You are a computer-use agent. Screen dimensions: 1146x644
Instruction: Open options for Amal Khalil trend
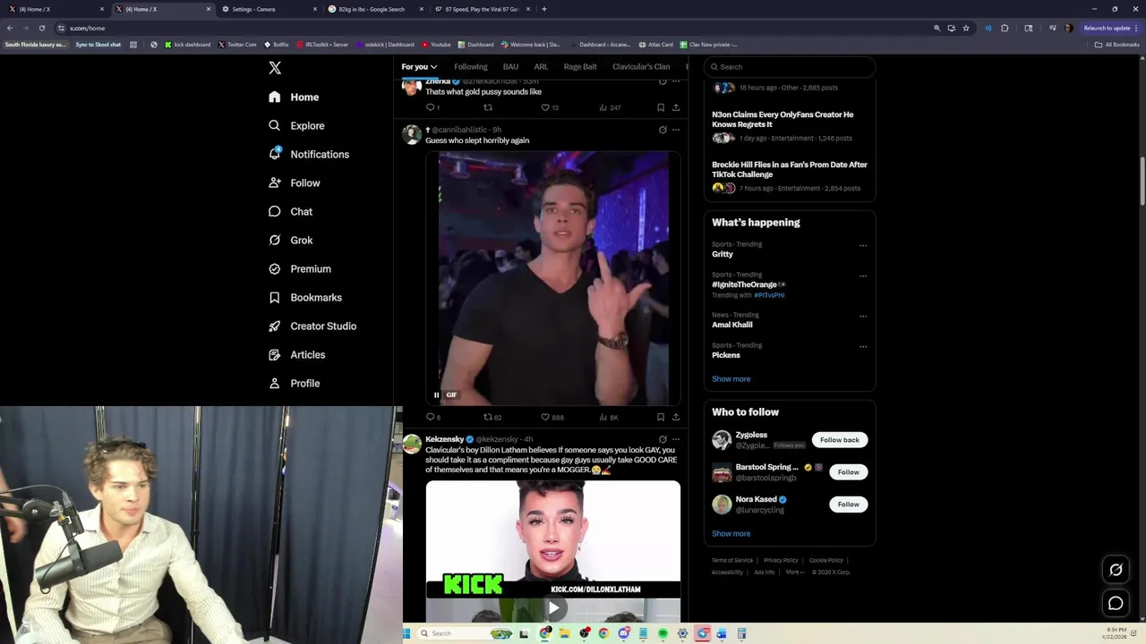[863, 317]
